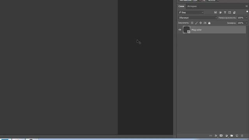Open the layer filter type Вид dropdown
The image size is (249, 140).
point(191,12)
